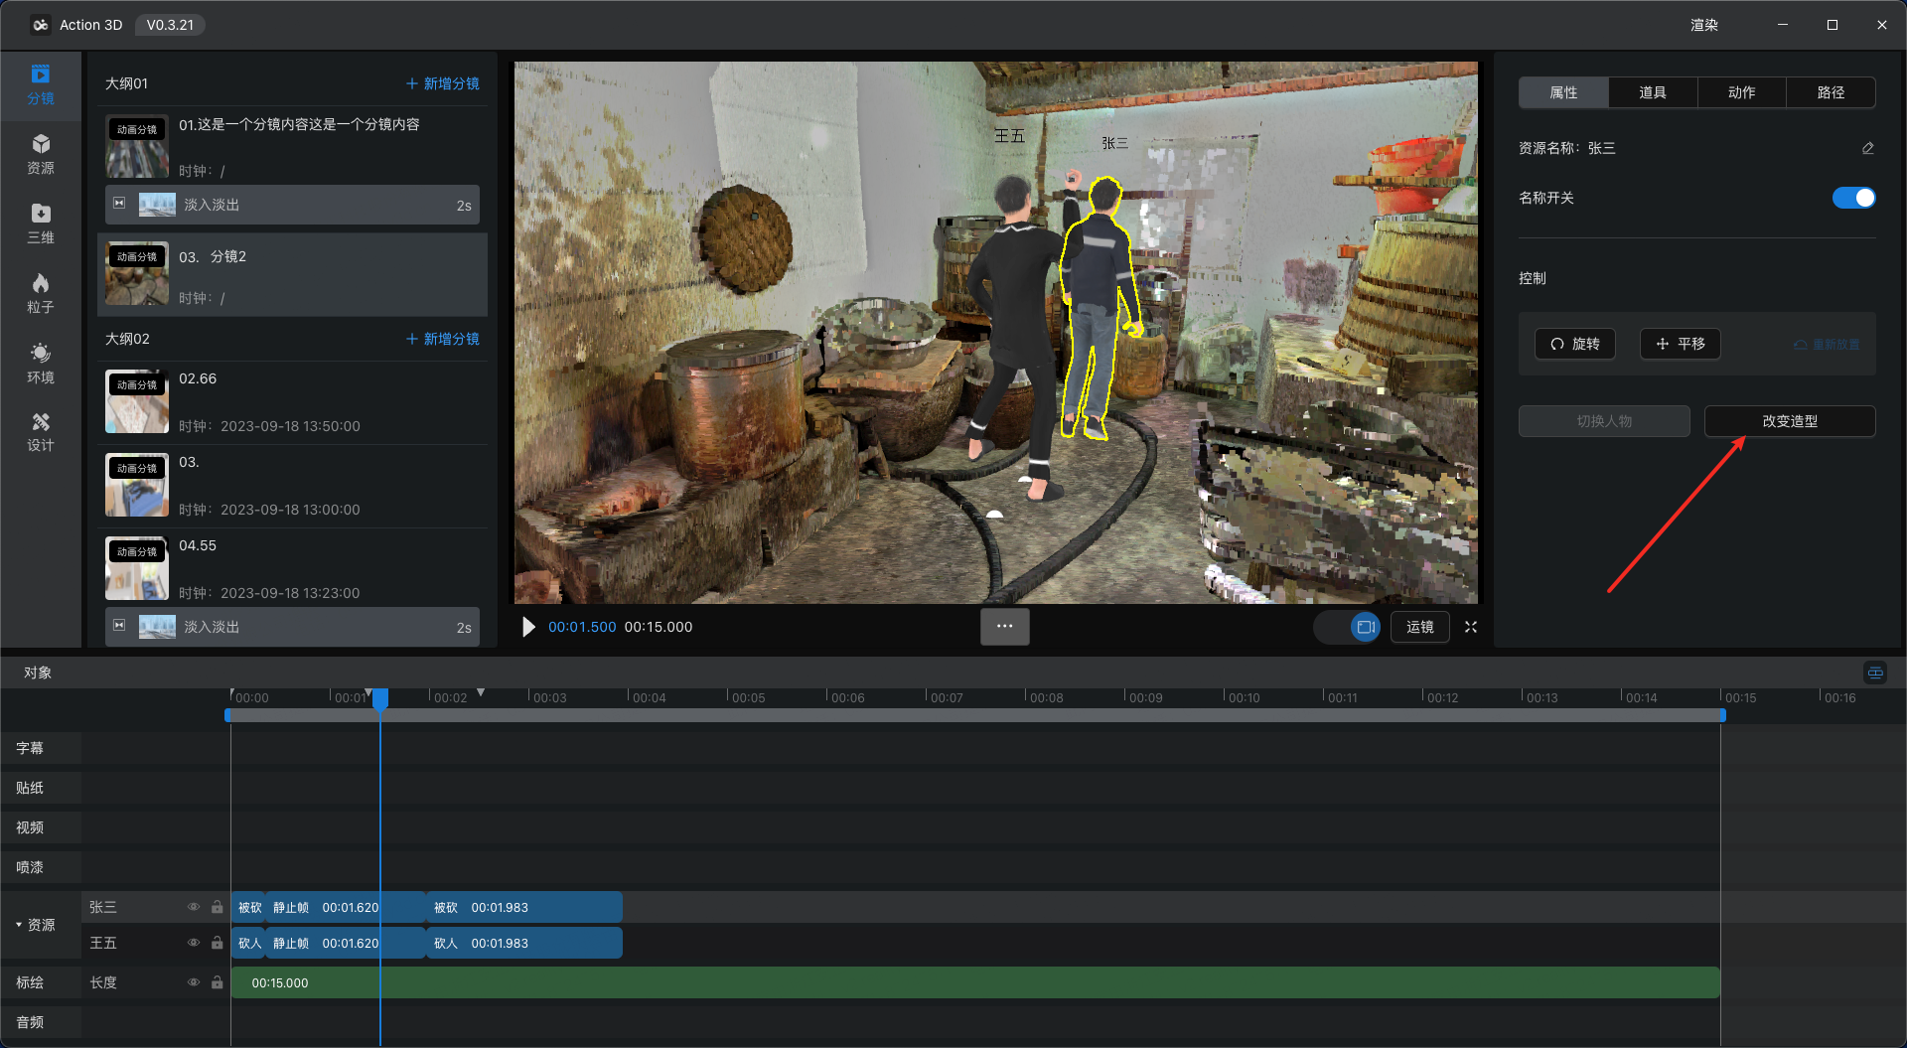Toggle visibility of 长度 track
This screenshot has height=1048, width=1907.
tap(194, 982)
